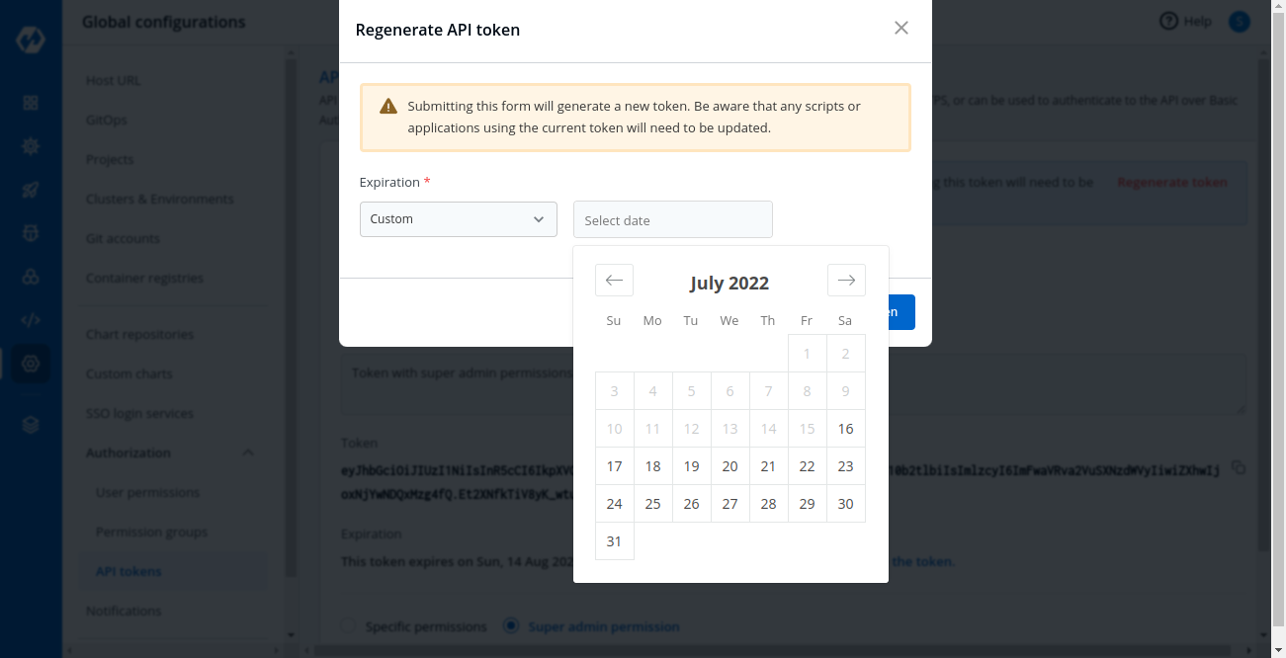Click the Select date input field
Viewport: 1286px width, 658px height.
(x=672, y=220)
